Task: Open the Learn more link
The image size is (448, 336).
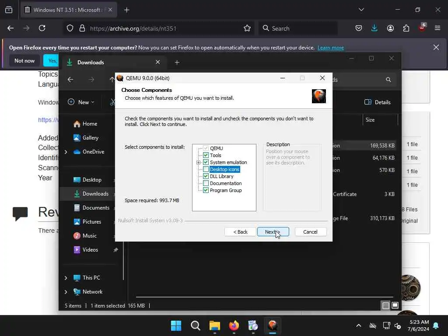Action: tap(331, 48)
